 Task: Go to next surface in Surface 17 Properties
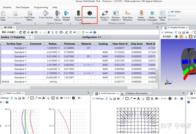coord(32,37)
